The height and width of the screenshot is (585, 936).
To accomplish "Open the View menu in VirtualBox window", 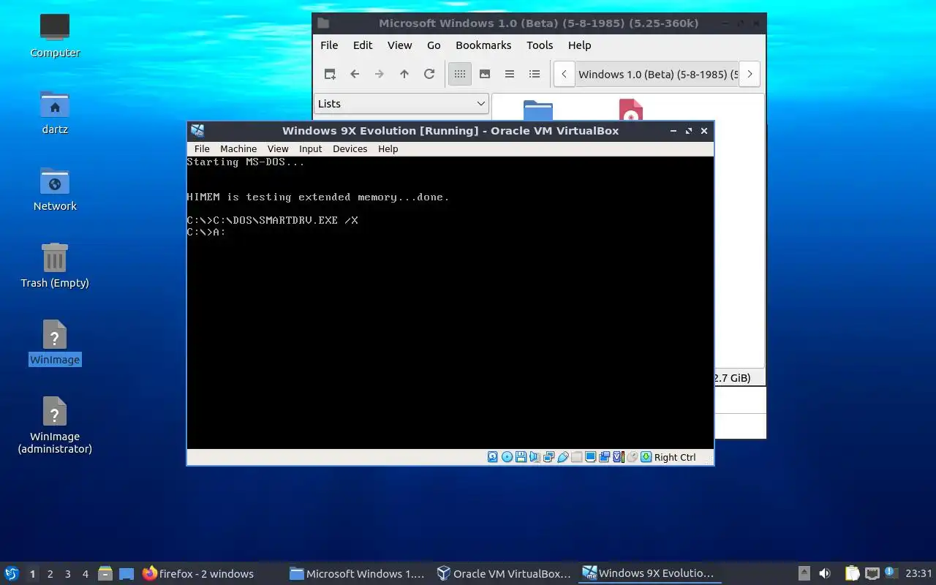I will coord(278,148).
